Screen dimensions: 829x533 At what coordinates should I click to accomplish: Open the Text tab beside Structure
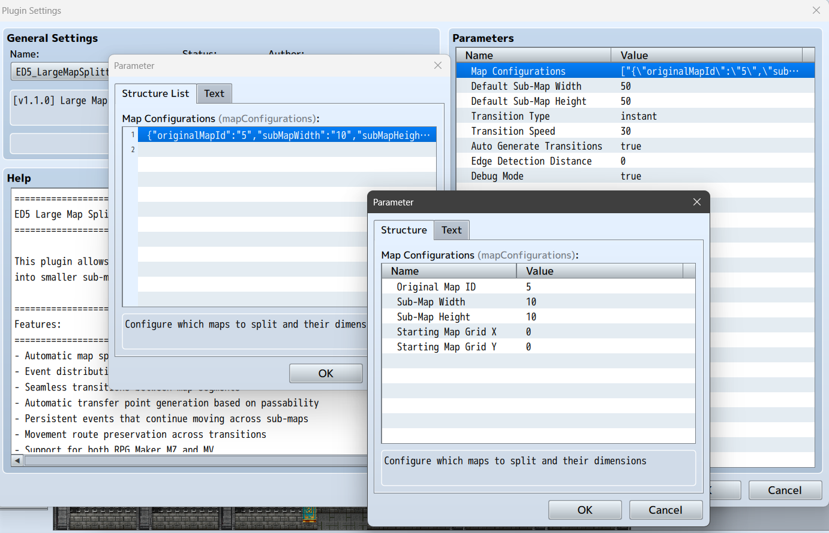pos(451,230)
